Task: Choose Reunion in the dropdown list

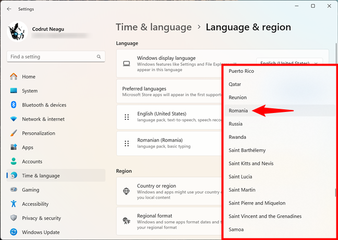Action: coord(280,97)
